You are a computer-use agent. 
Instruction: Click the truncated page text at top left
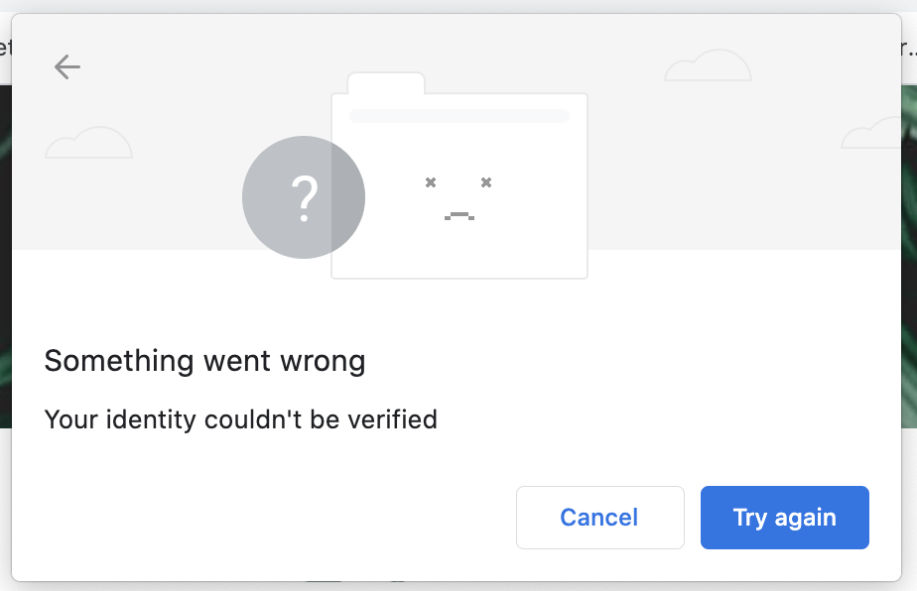[5, 48]
